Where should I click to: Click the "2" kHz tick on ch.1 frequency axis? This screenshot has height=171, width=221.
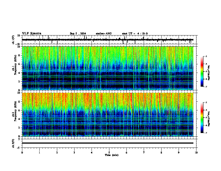click(20, 82)
